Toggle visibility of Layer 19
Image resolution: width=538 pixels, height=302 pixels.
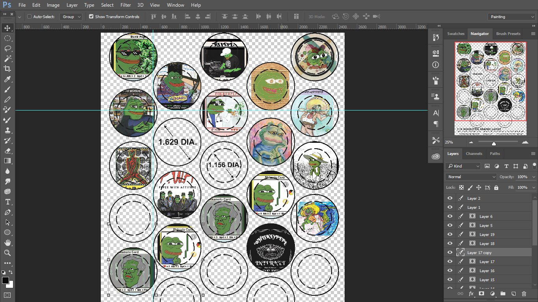[x=450, y=234]
